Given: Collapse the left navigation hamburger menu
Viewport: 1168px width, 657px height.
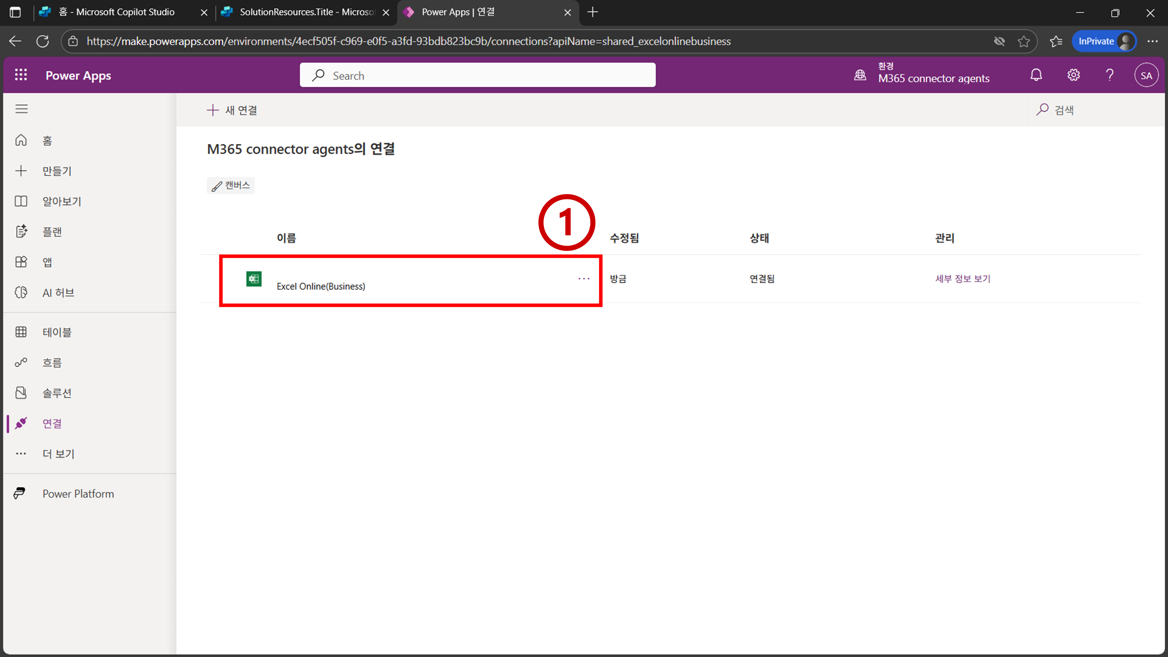Looking at the screenshot, I should click(21, 109).
